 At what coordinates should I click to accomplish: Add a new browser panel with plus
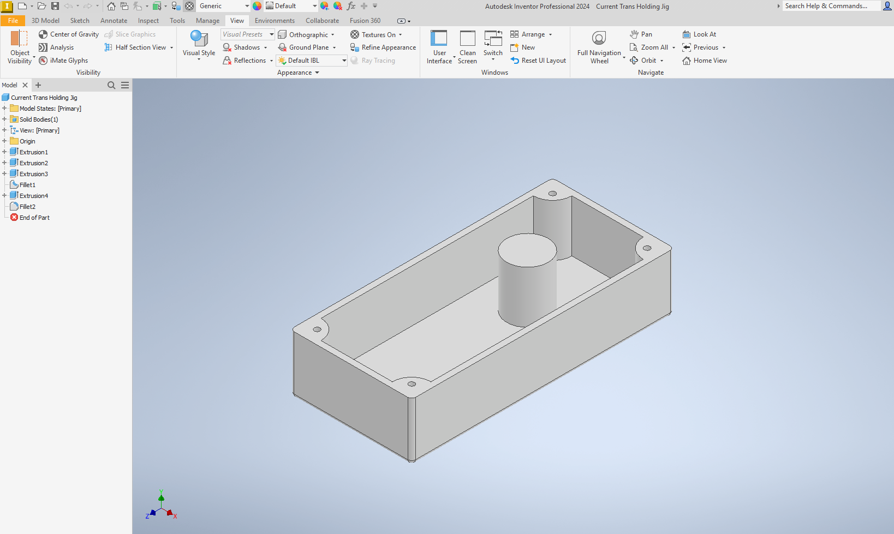click(x=38, y=85)
